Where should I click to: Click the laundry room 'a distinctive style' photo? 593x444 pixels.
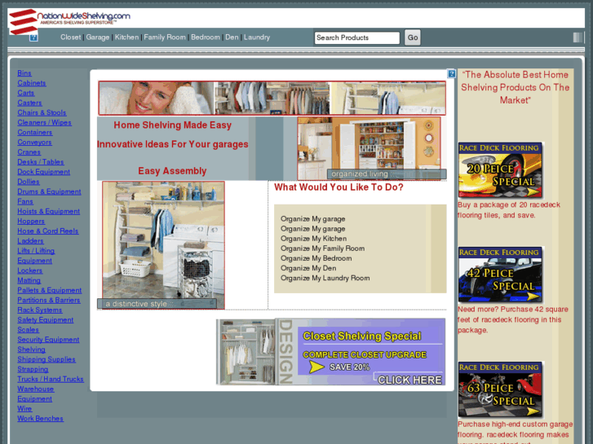point(163,245)
